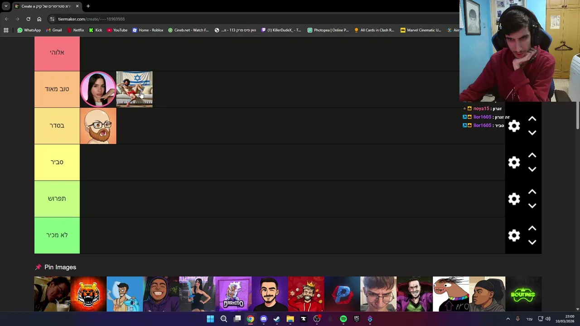Click the אלוהי tier label
This screenshot has width=580, height=326.
pos(57,53)
